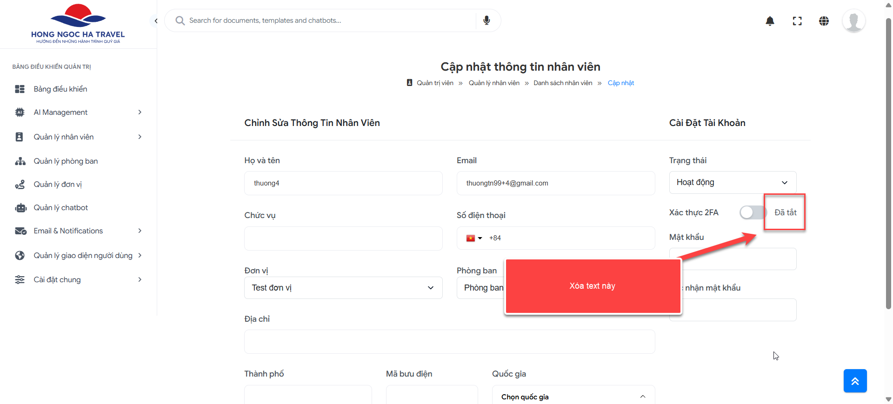Enable the Xác thực 2FA switch
The width and height of the screenshot is (893, 404).
point(752,212)
